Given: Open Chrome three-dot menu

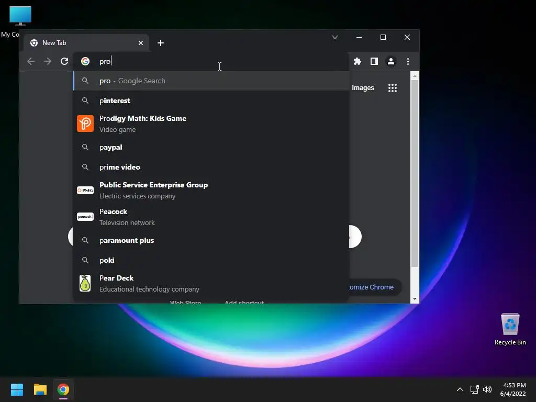Looking at the screenshot, I should (408, 62).
